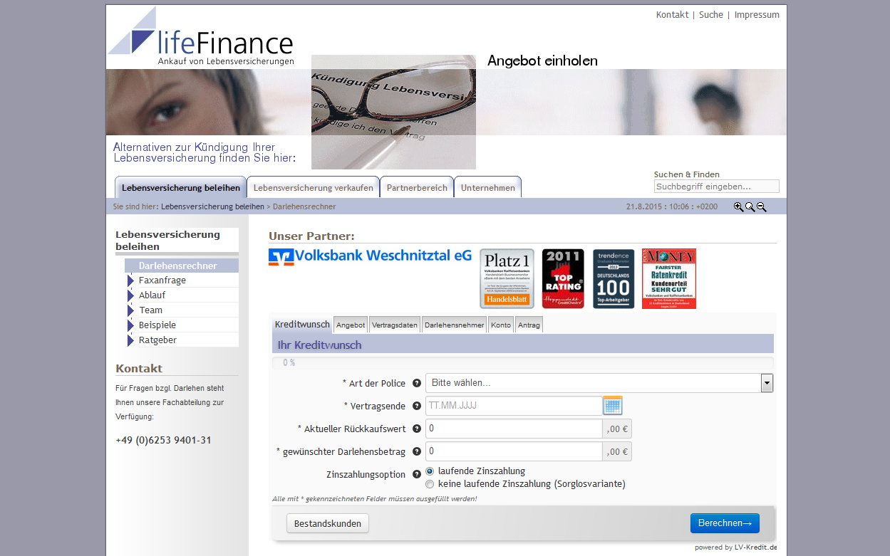Click the Aktueller Rückkaufswert amount field

514,429
